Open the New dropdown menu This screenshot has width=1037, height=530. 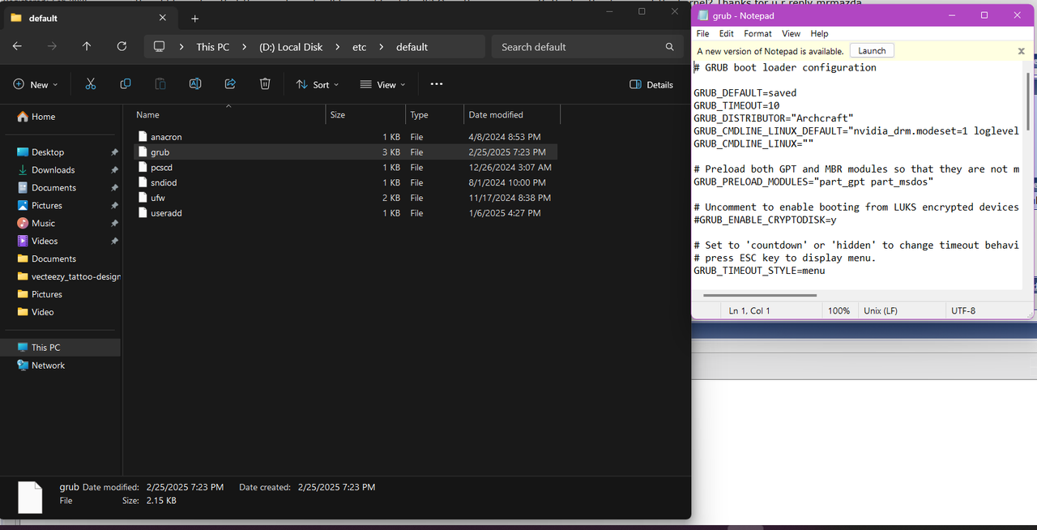tap(36, 84)
